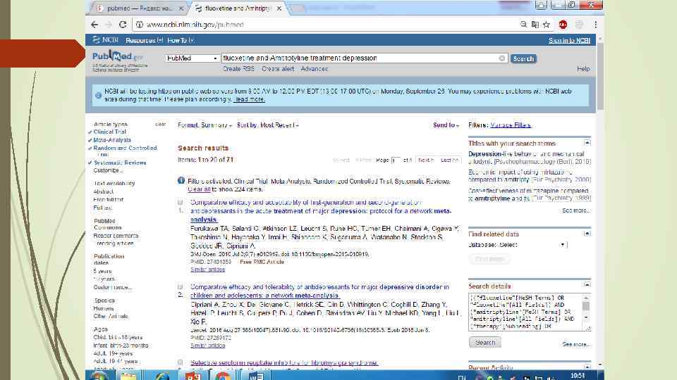Viewport: 677px width, 380px height.
Task: Uncheck the Systematic Reviews filter
Action: click(120, 163)
